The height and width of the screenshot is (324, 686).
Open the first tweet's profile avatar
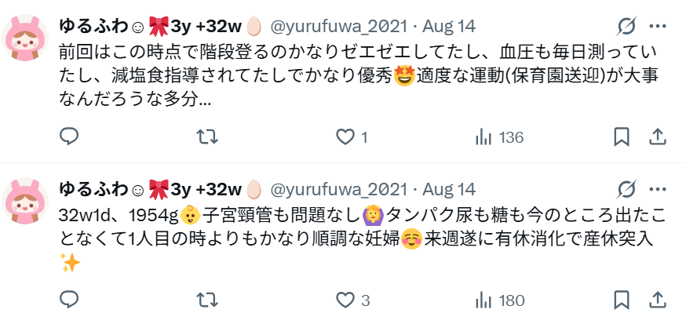(x=25, y=38)
